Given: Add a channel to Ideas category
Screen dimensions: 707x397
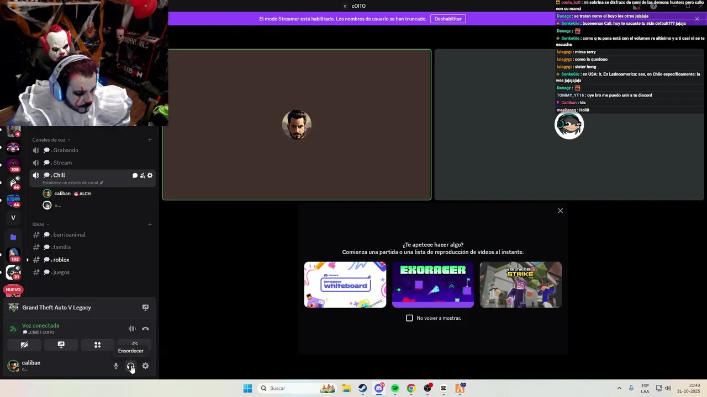Looking at the screenshot, I should click(x=150, y=224).
